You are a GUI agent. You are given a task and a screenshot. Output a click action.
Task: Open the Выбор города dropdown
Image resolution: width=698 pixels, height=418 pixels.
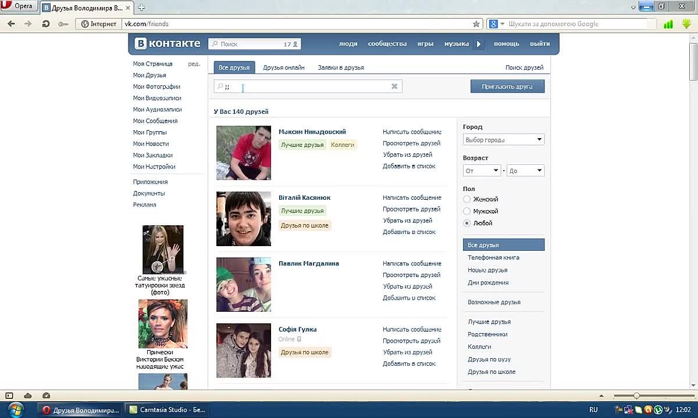click(503, 140)
